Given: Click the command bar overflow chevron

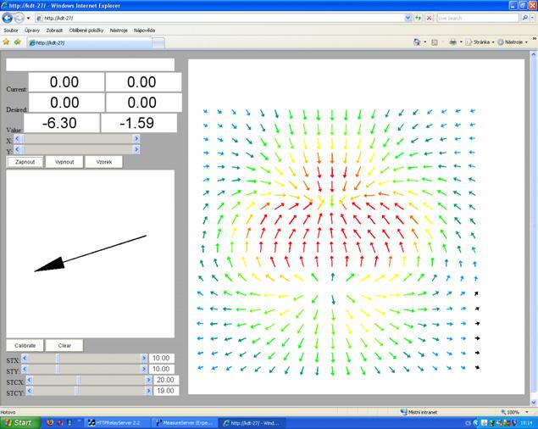Looking at the screenshot, I should (x=535, y=39).
